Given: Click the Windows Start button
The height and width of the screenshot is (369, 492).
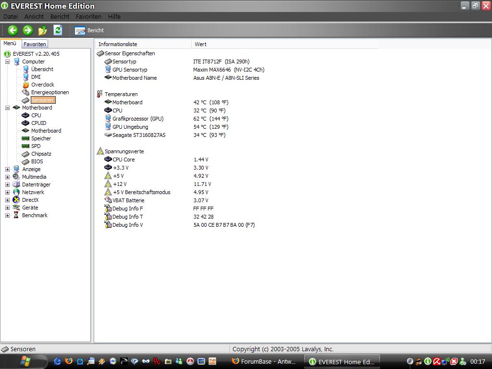Looking at the screenshot, I should point(24,361).
